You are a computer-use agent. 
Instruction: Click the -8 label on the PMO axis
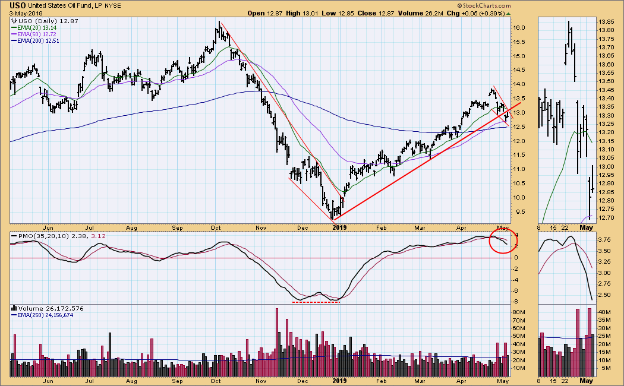(515, 302)
